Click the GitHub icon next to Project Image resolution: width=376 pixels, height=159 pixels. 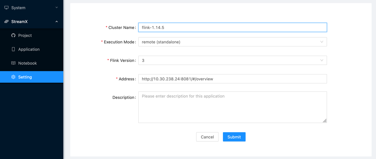tap(13, 35)
